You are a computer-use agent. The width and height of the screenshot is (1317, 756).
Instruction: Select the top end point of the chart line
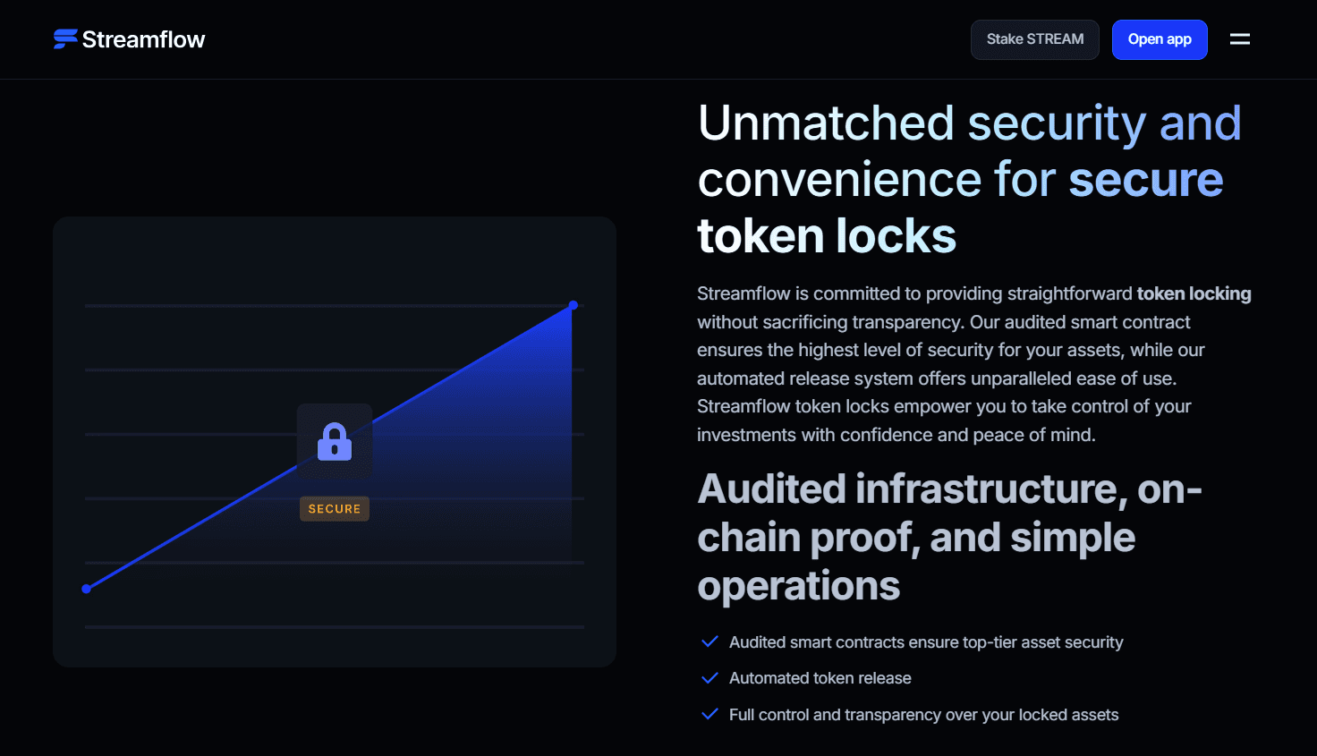pyautogui.click(x=574, y=305)
